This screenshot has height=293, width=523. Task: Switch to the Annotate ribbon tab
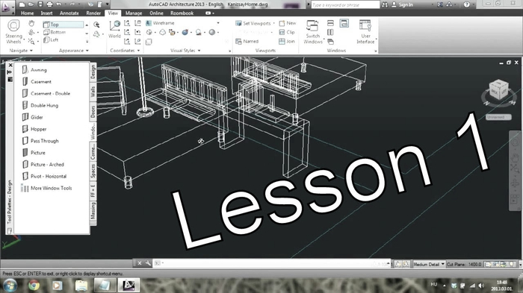[x=69, y=13]
